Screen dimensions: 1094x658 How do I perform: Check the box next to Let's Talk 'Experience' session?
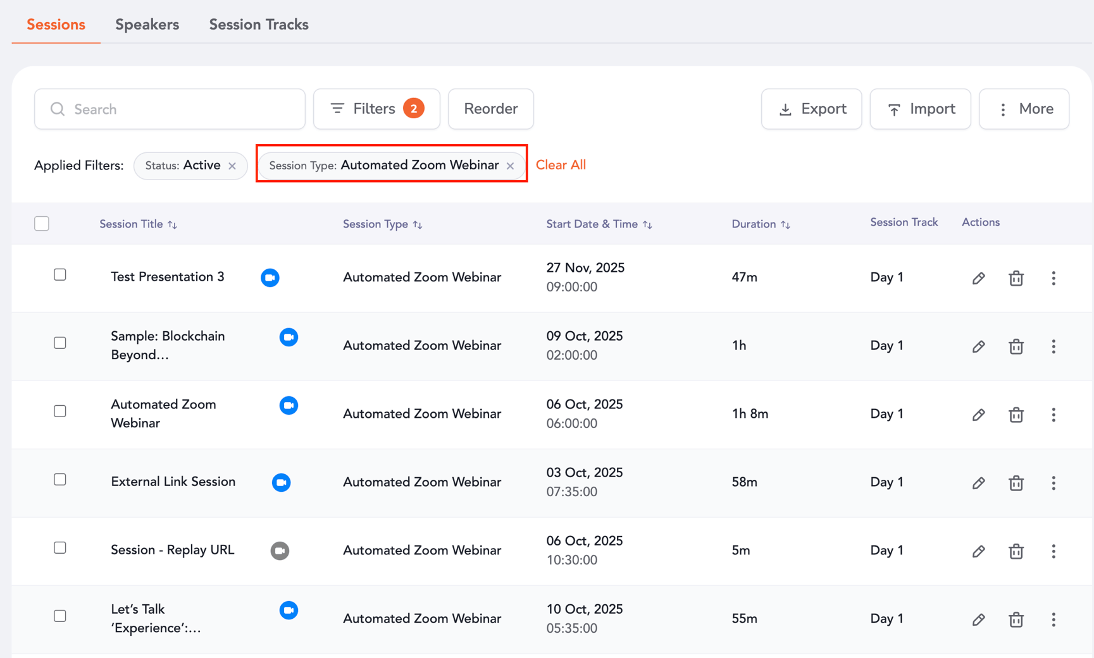coord(59,616)
